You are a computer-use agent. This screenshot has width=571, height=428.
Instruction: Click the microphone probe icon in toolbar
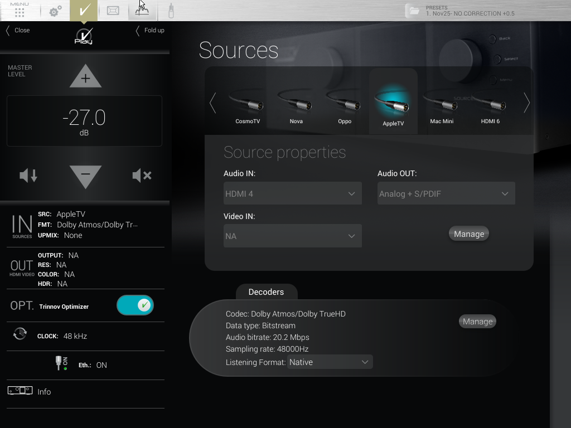click(171, 10)
